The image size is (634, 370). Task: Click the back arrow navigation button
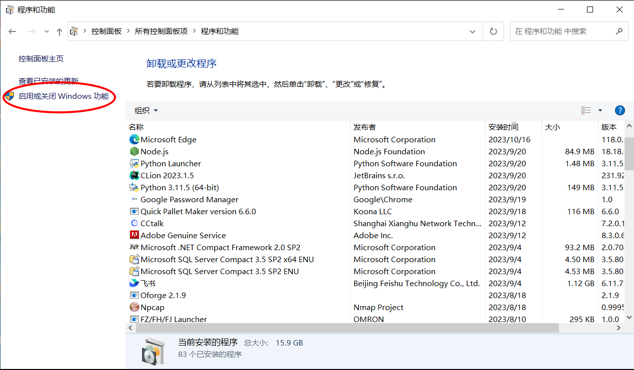[12, 31]
